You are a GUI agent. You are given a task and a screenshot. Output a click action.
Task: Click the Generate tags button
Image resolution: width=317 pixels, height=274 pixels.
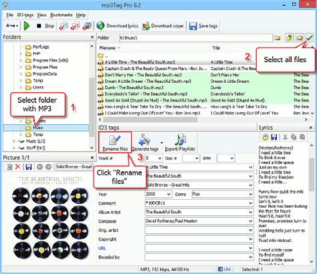tap(145, 142)
